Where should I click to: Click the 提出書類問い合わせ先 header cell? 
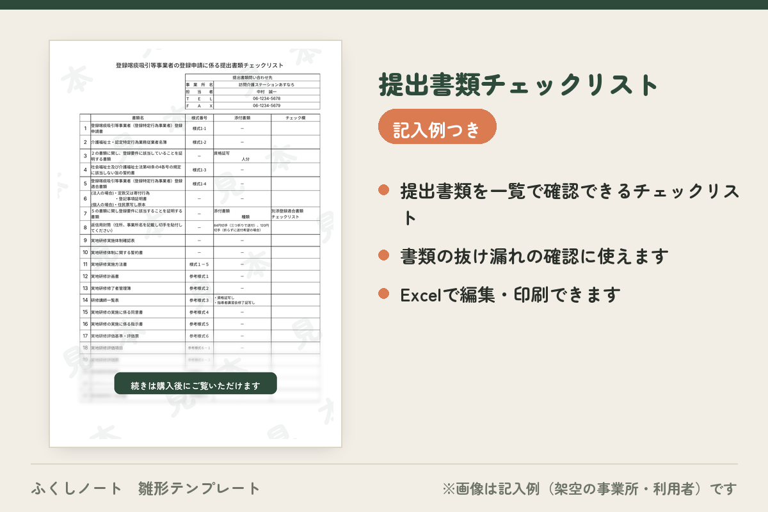pos(252,77)
